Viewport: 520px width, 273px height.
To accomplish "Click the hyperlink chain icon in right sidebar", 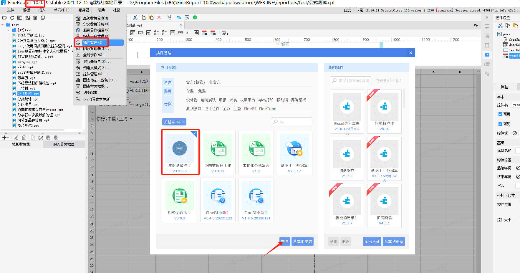I will [487, 74].
